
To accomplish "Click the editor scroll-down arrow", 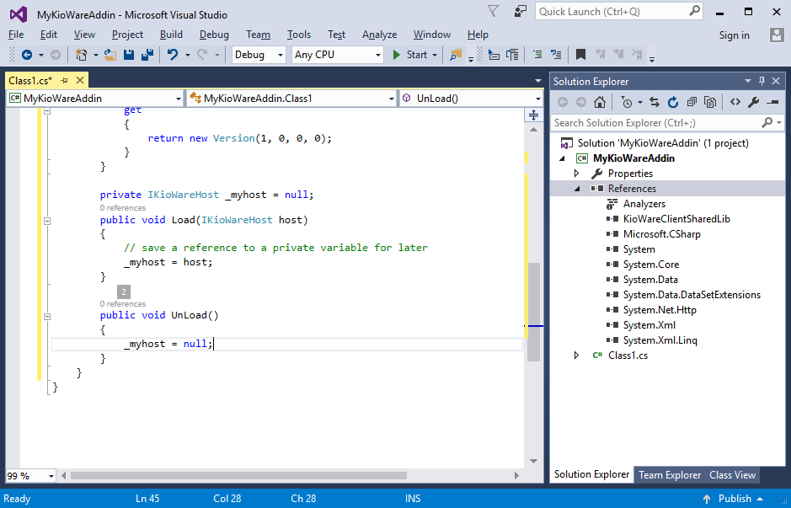I will tap(533, 461).
